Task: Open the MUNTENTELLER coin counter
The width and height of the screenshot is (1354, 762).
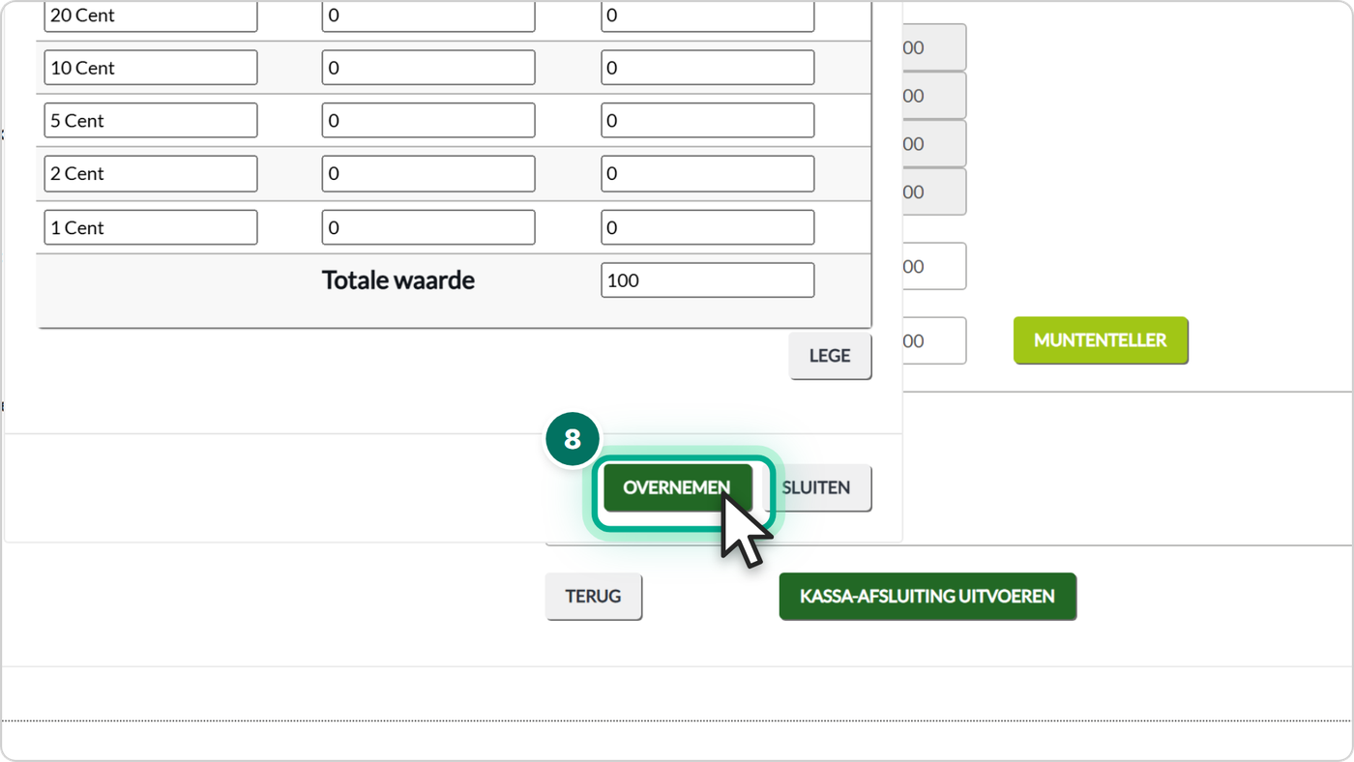Action: [x=1101, y=340]
